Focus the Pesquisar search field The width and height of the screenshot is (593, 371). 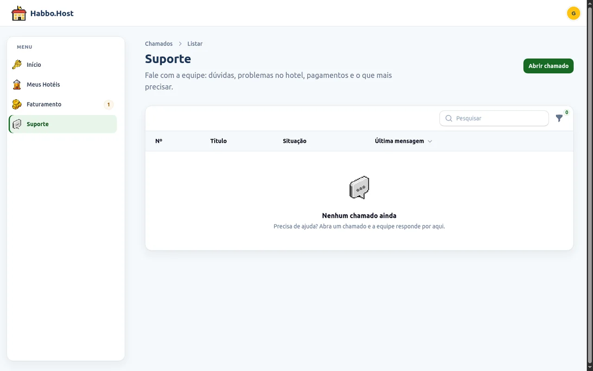point(494,118)
